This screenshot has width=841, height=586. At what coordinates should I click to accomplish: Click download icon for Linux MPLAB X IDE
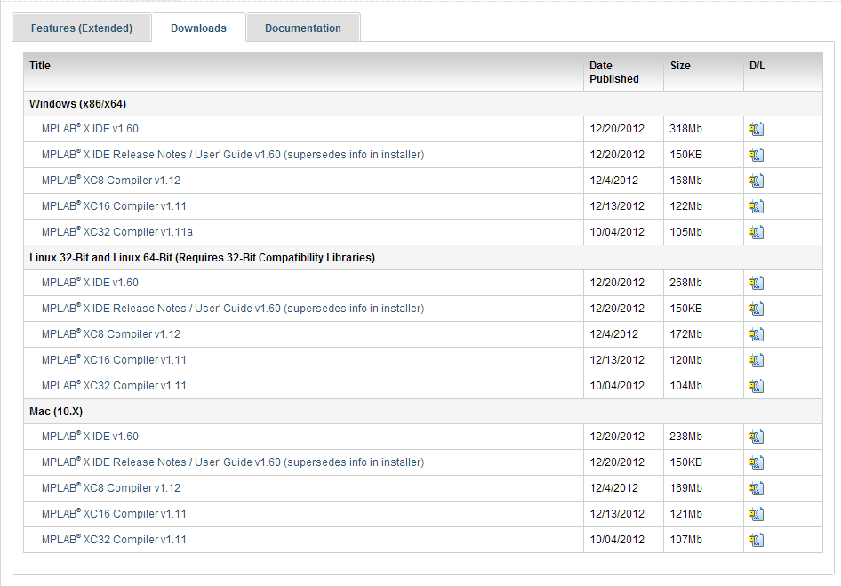757,284
